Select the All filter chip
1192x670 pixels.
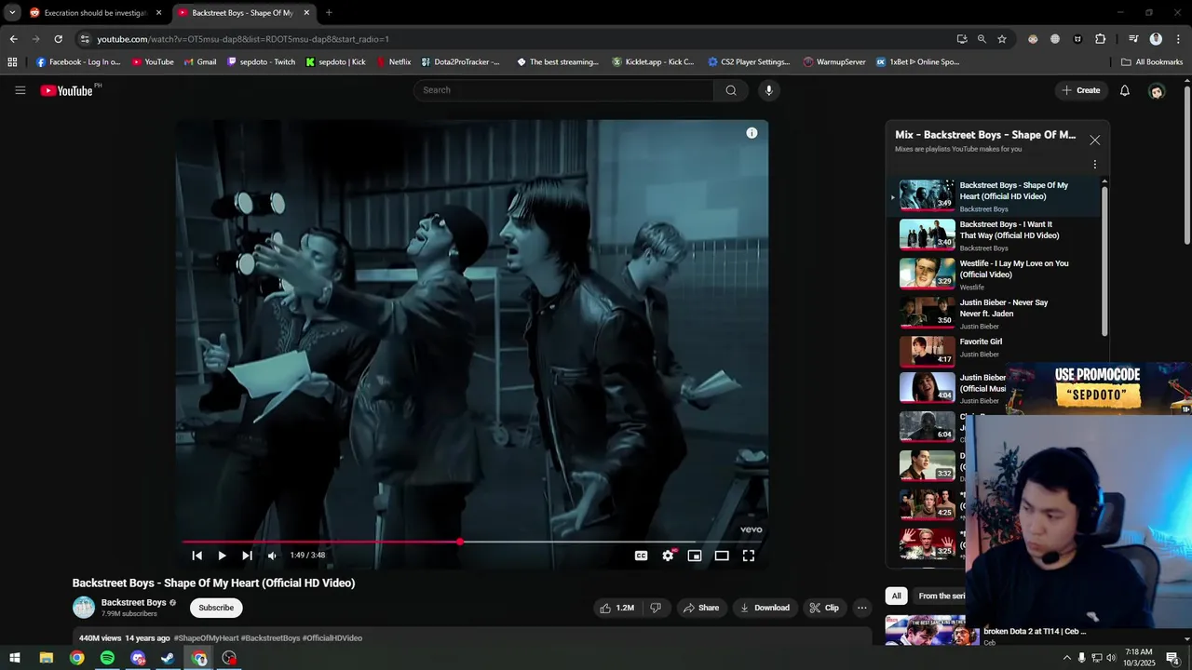[x=896, y=596]
